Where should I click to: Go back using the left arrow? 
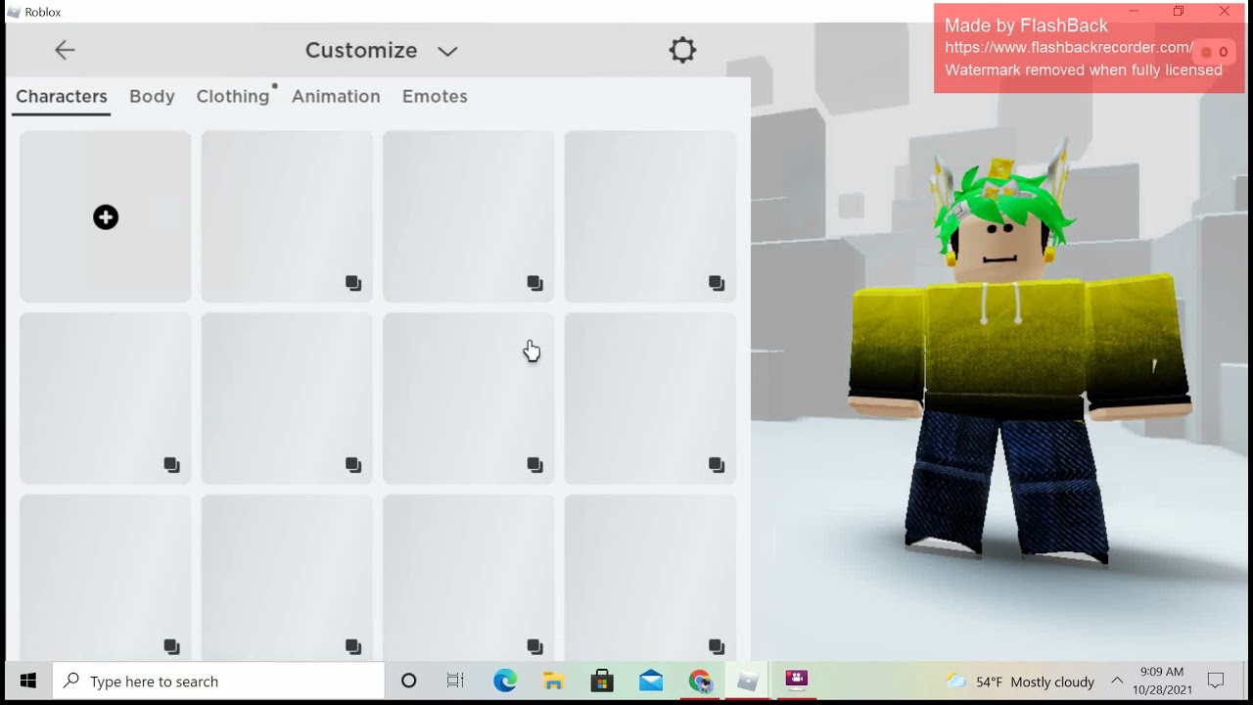(65, 50)
